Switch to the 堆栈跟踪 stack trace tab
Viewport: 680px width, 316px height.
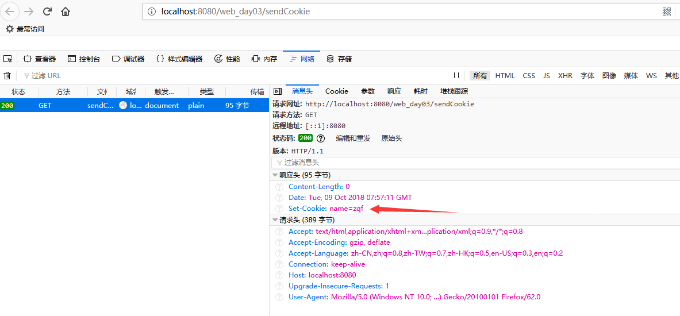pyautogui.click(x=454, y=91)
